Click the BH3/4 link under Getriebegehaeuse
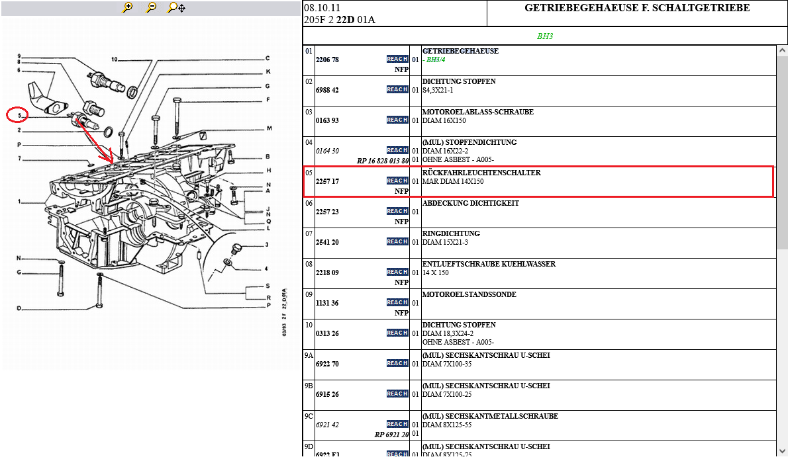 [x=436, y=60]
